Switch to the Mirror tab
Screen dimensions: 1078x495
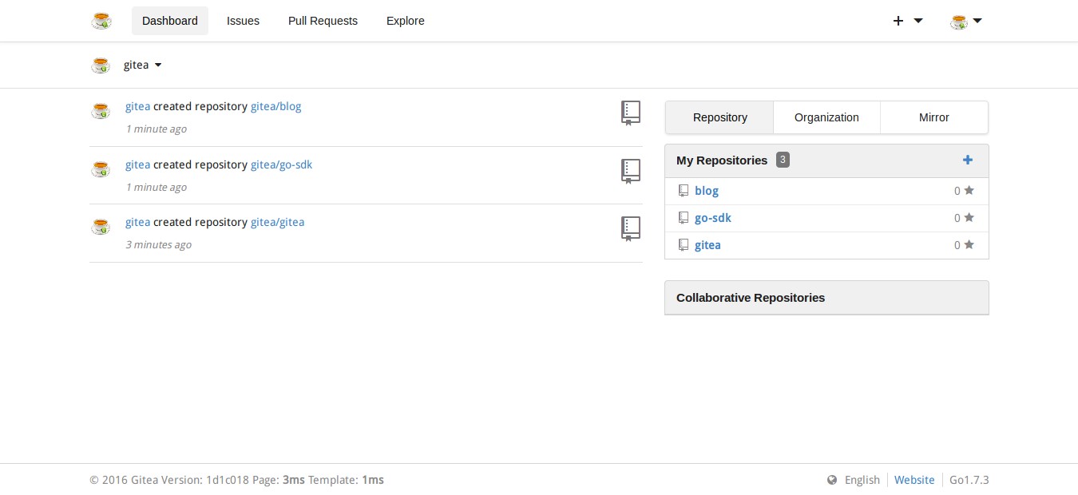tap(933, 117)
